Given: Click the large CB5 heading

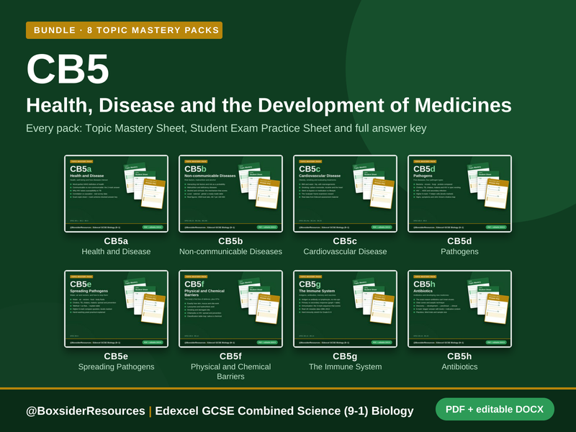Looking at the screenshot, I should (68, 69).
